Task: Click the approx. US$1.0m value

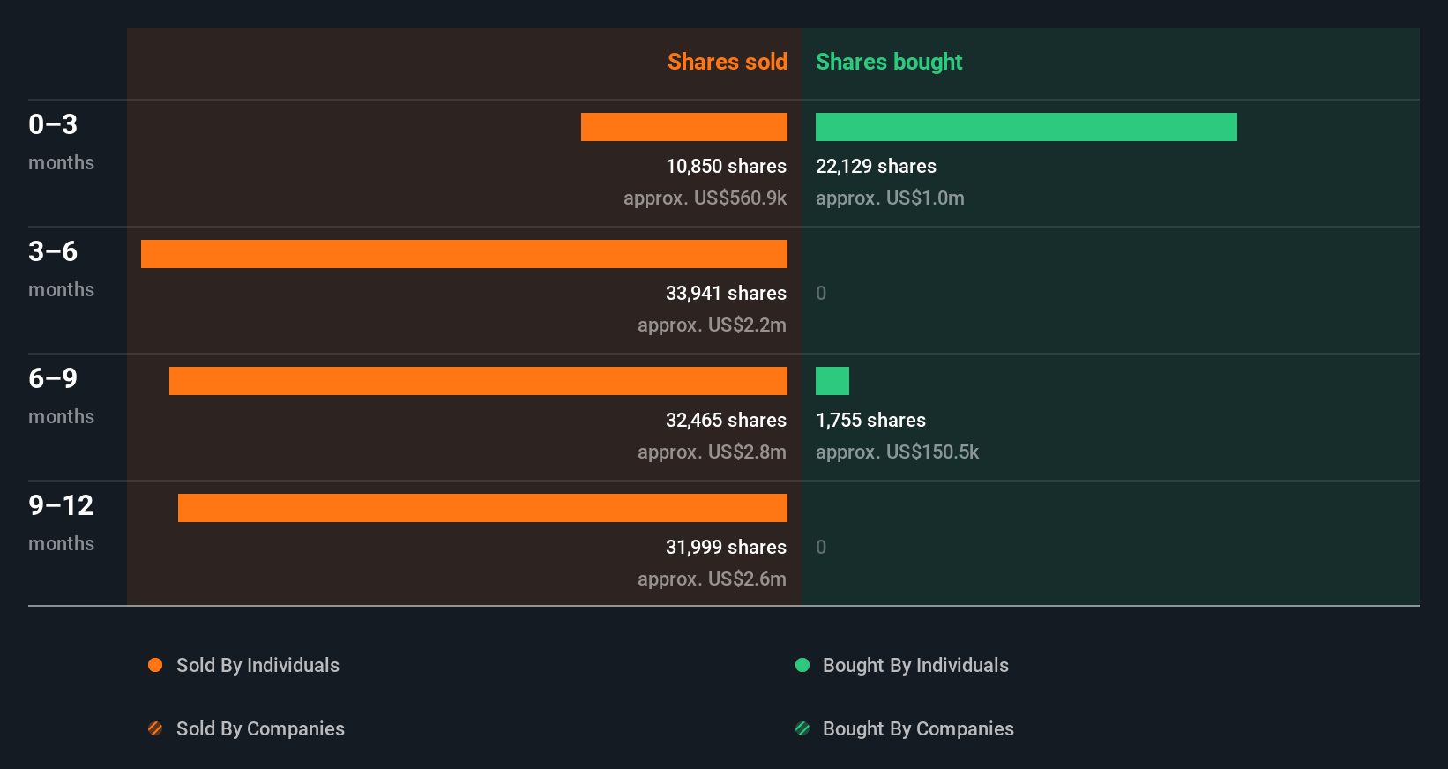Action: point(890,198)
